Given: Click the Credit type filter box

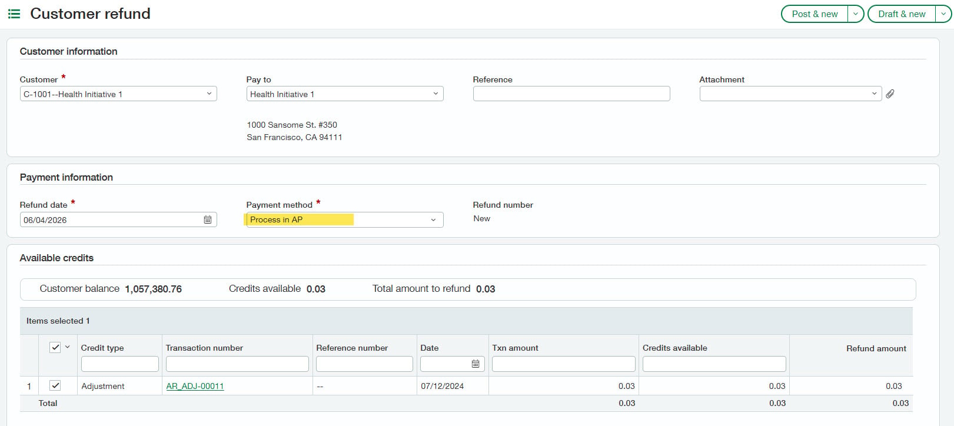Looking at the screenshot, I should 120,364.
